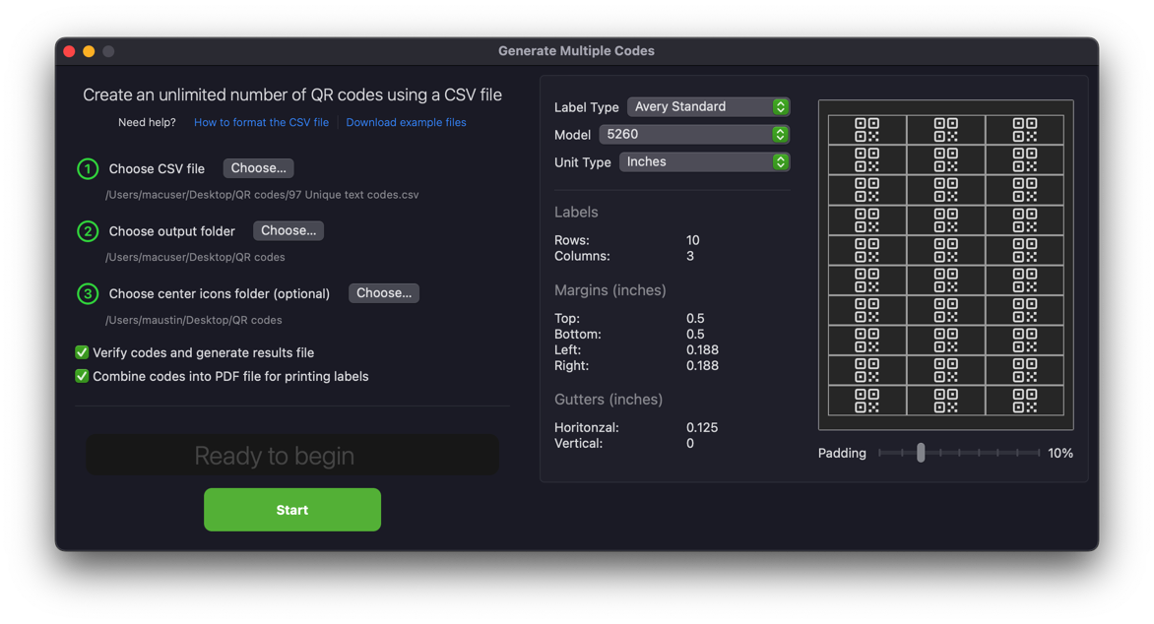Click the Columns value 3
This screenshot has width=1154, height=624.
(689, 256)
